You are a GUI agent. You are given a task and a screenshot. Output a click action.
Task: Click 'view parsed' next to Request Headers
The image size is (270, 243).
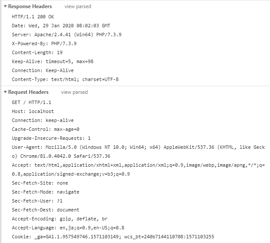tap(74, 92)
